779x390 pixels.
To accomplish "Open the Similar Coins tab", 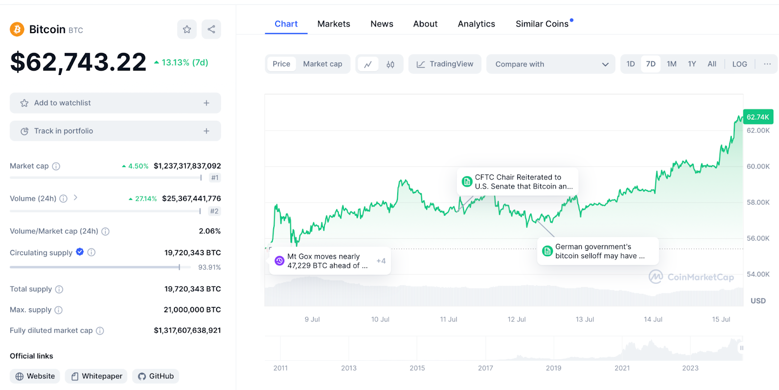I will point(542,24).
